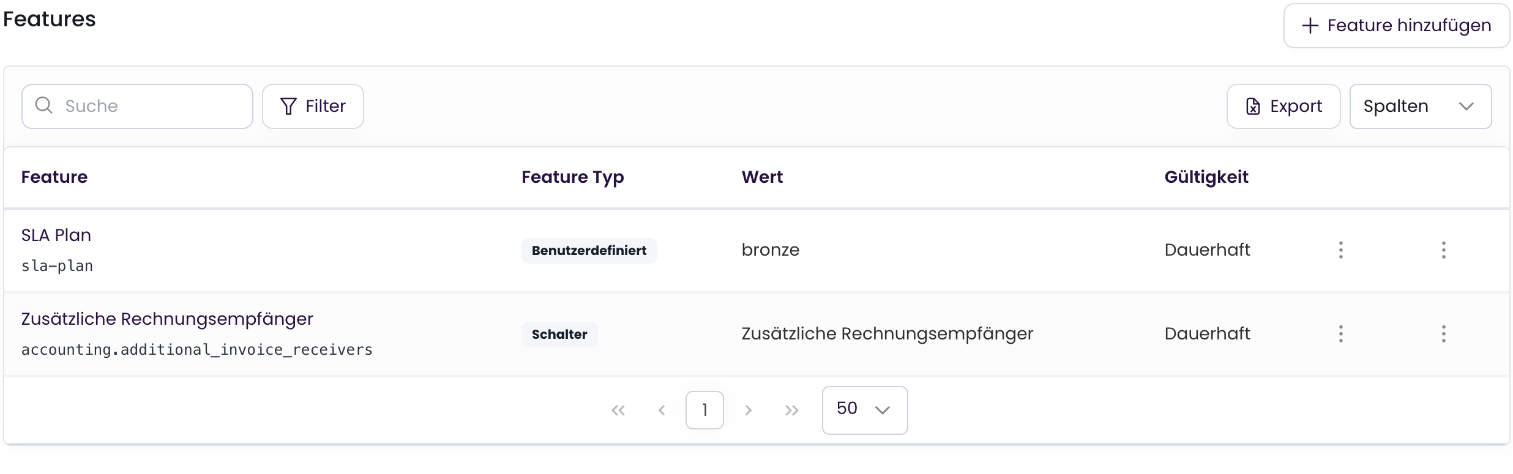Open the kebab menu for SLA Plan row
This screenshot has width=1513, height=474.
coord(1443,250)
